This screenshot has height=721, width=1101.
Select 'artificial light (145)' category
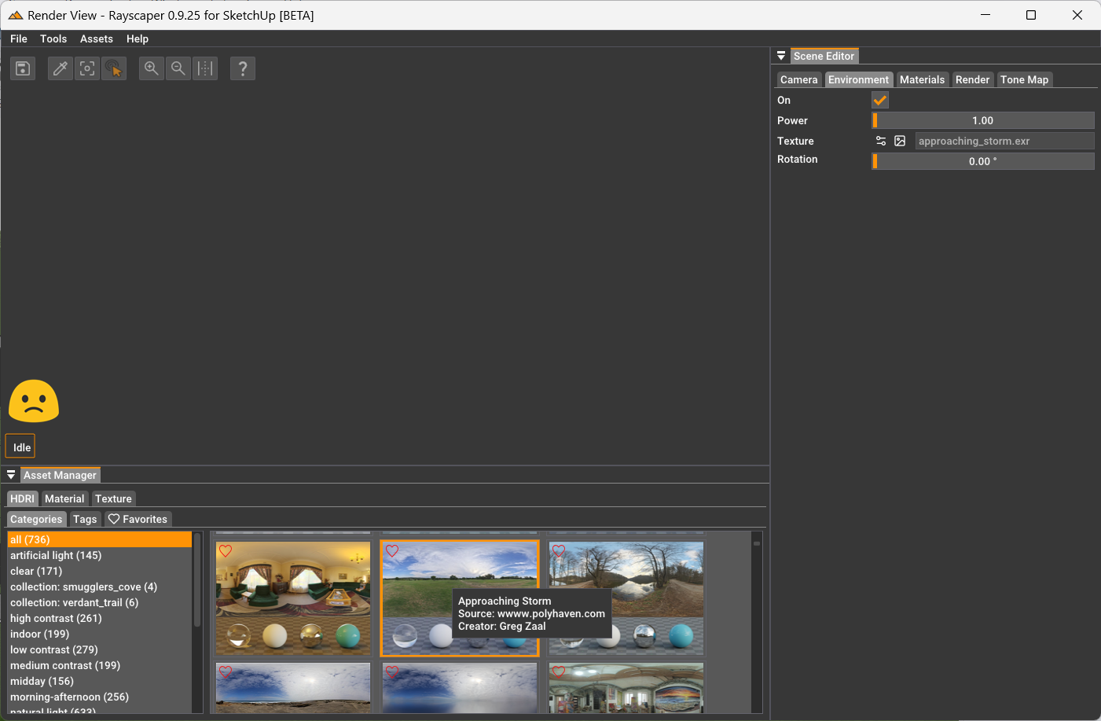click(x=100, y=555)
